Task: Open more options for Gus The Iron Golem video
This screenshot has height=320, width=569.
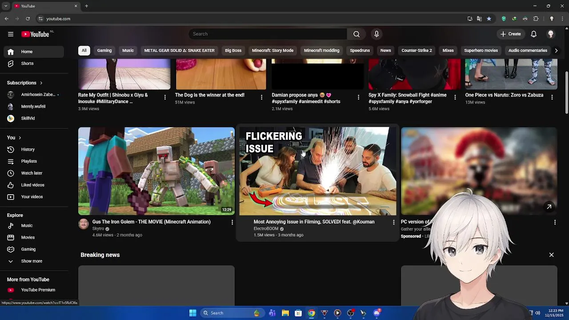Action: [232, 222]
